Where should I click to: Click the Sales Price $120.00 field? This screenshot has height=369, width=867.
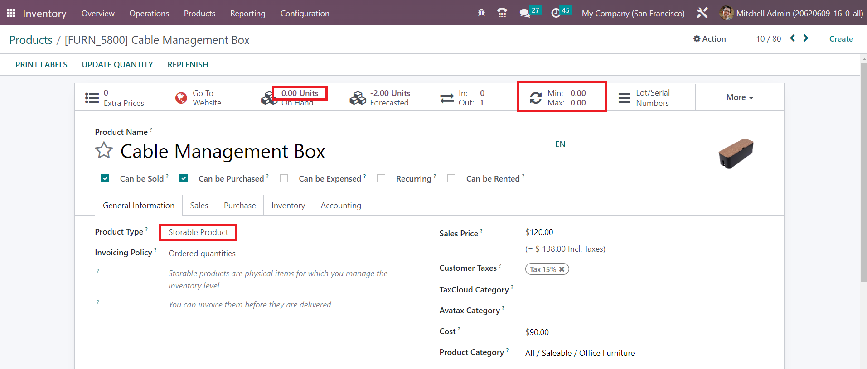pos(539,232)
